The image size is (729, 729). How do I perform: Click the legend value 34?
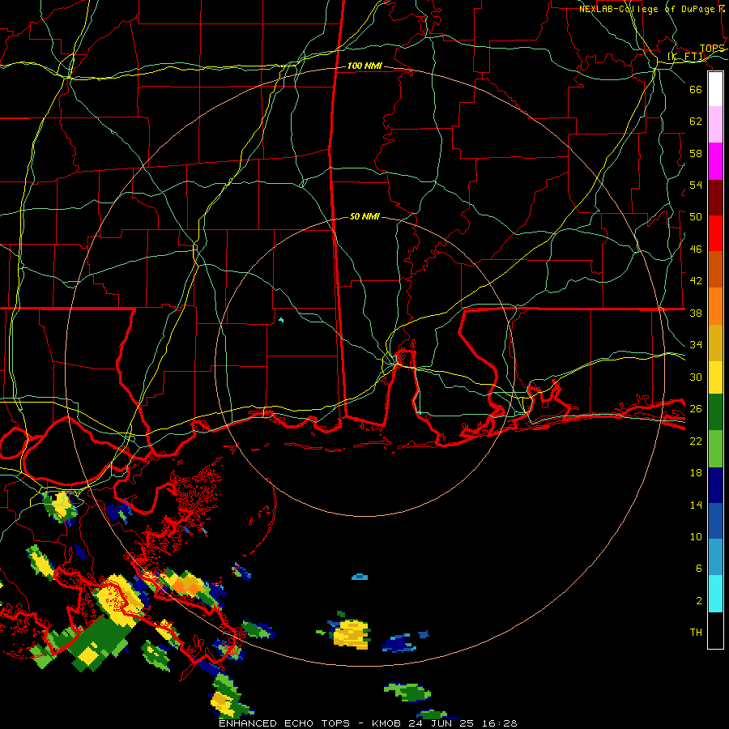pos(696,345)
